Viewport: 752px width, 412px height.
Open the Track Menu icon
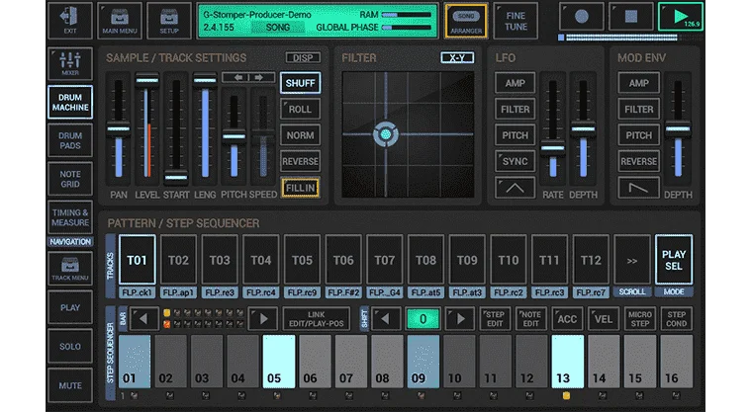[70, 269]
